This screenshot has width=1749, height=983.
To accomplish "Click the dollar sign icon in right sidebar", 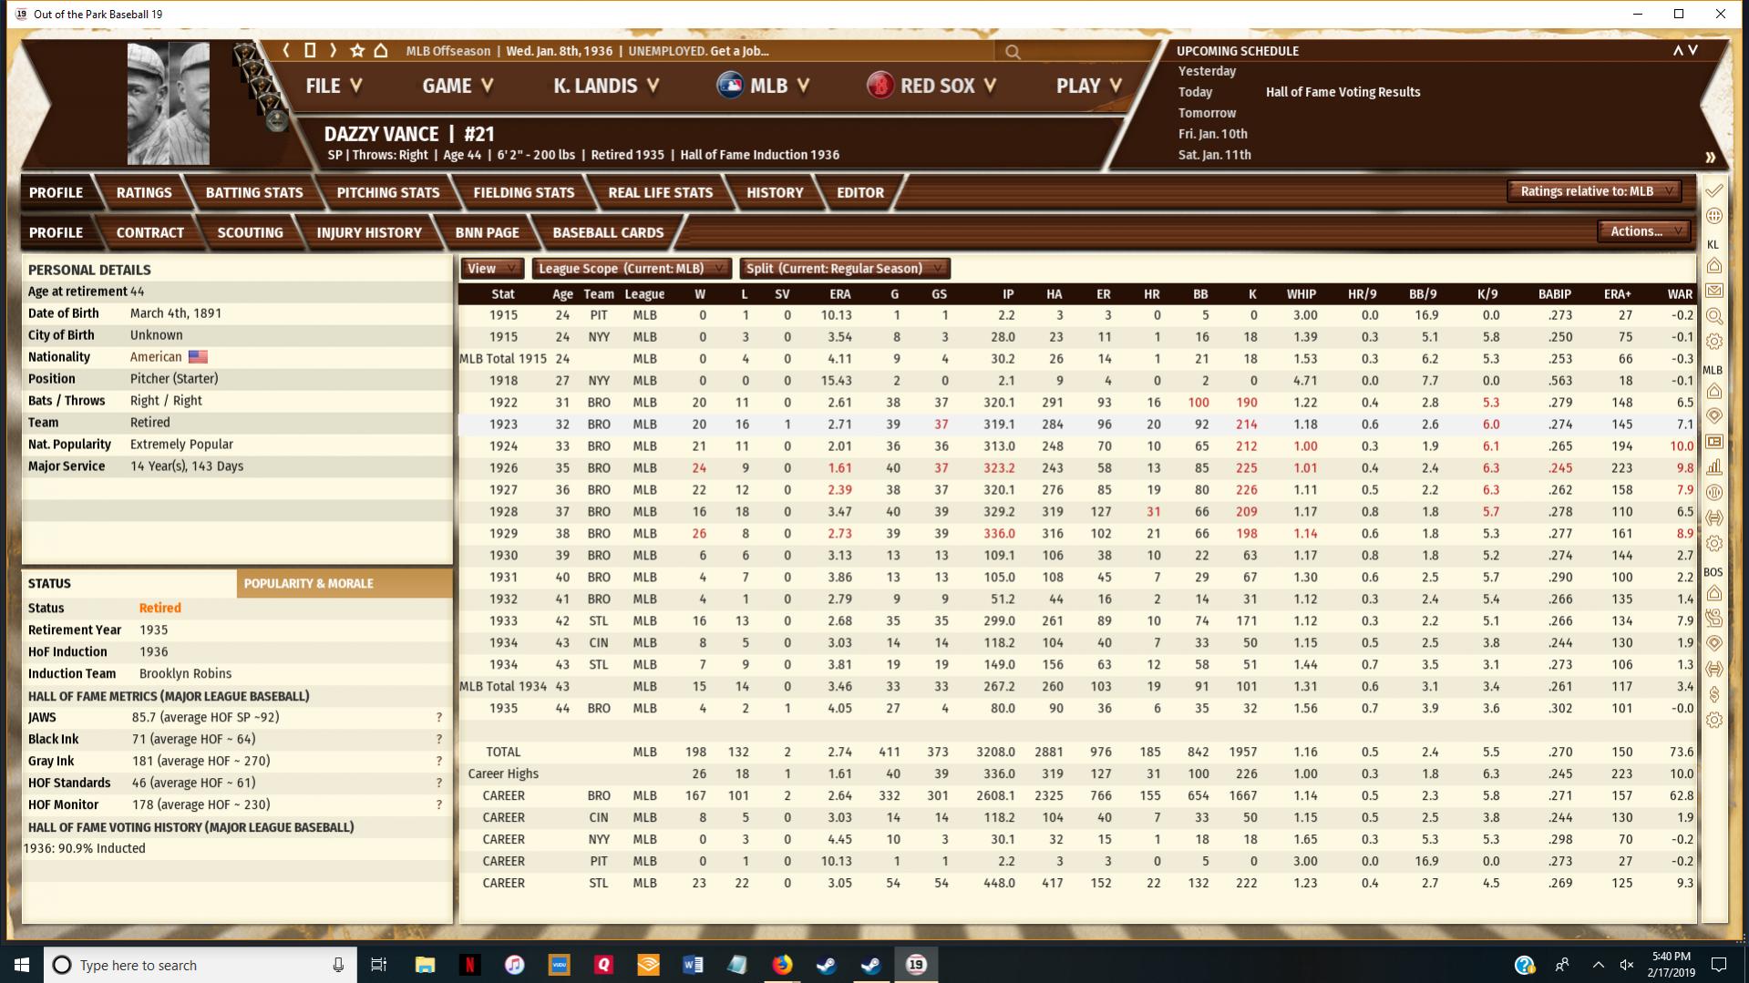I will pos(1713,695).
